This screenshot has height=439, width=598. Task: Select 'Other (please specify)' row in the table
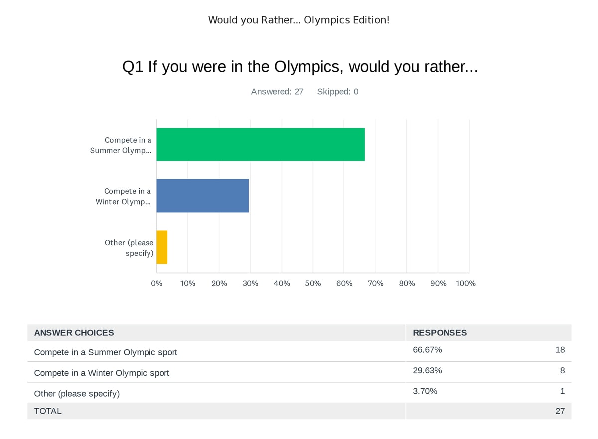point(77,394)
